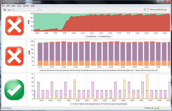Click Memory Pool Sun Code Cache used legend
The width and height of the screenshot is (172, 111).
point(146,70)
